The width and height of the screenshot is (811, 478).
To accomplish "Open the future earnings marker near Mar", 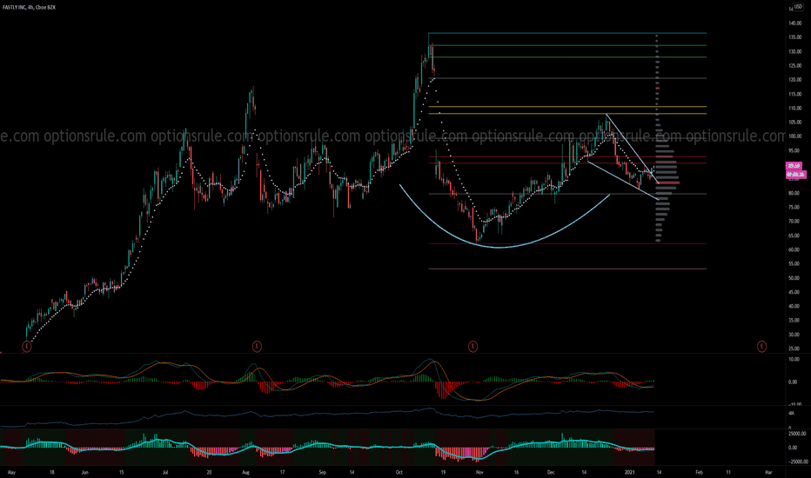I will click(761, 346).
